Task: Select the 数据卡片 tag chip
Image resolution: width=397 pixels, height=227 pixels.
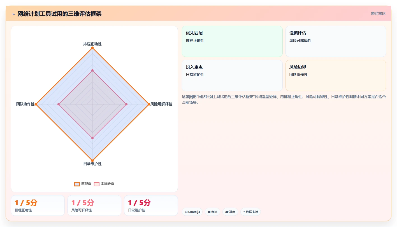Action: tap(250, 212)
